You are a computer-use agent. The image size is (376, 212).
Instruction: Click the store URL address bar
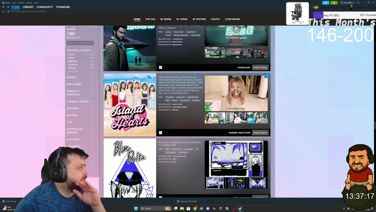28,11
